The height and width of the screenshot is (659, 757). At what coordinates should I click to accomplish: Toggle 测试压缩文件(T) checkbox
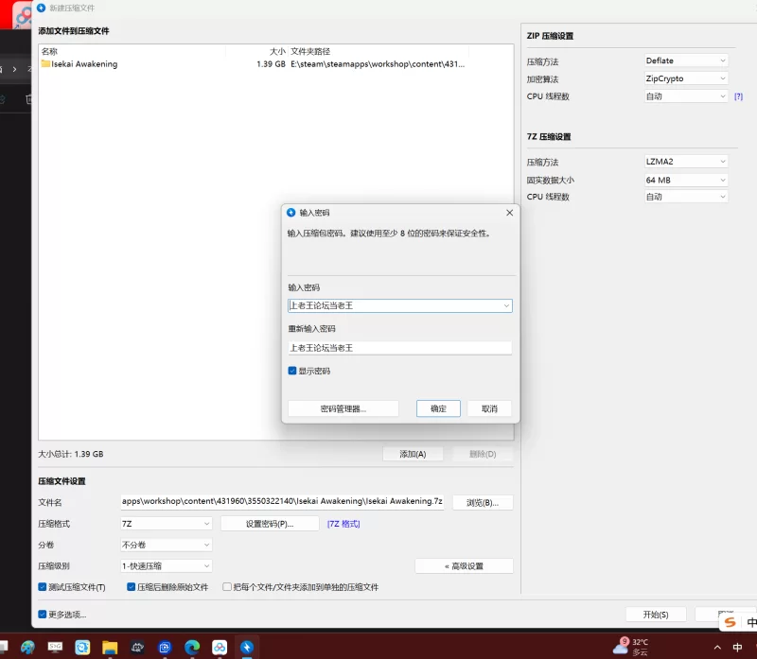pyautogui.click(x=43, y=587)
